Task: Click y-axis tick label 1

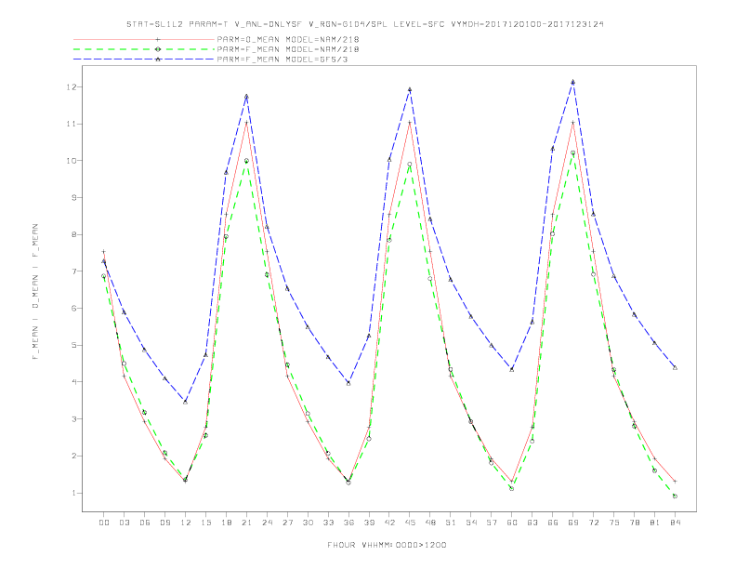Action: [74, 493]
